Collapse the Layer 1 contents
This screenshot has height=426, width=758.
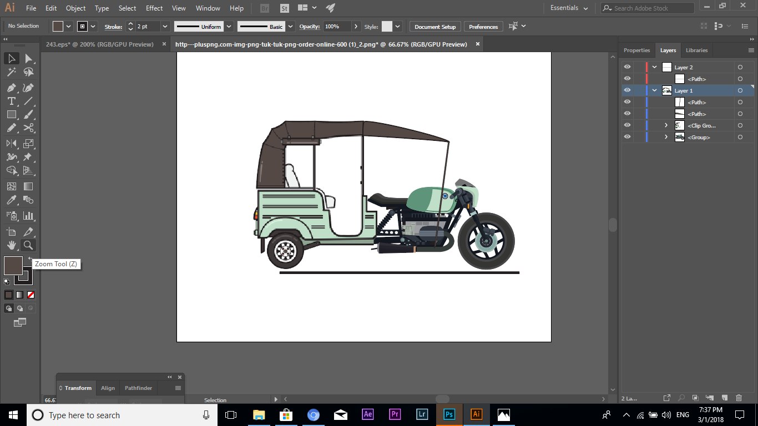click(x=654, y=90)
